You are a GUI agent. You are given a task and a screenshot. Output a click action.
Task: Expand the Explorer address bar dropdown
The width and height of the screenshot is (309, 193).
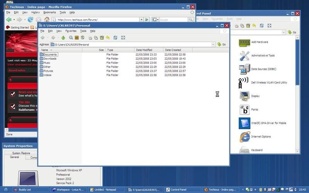click(213, 44)
